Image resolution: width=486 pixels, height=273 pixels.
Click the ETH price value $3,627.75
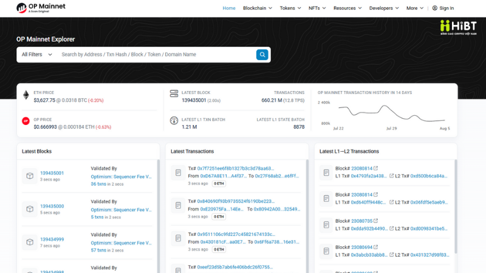[44, 100]
